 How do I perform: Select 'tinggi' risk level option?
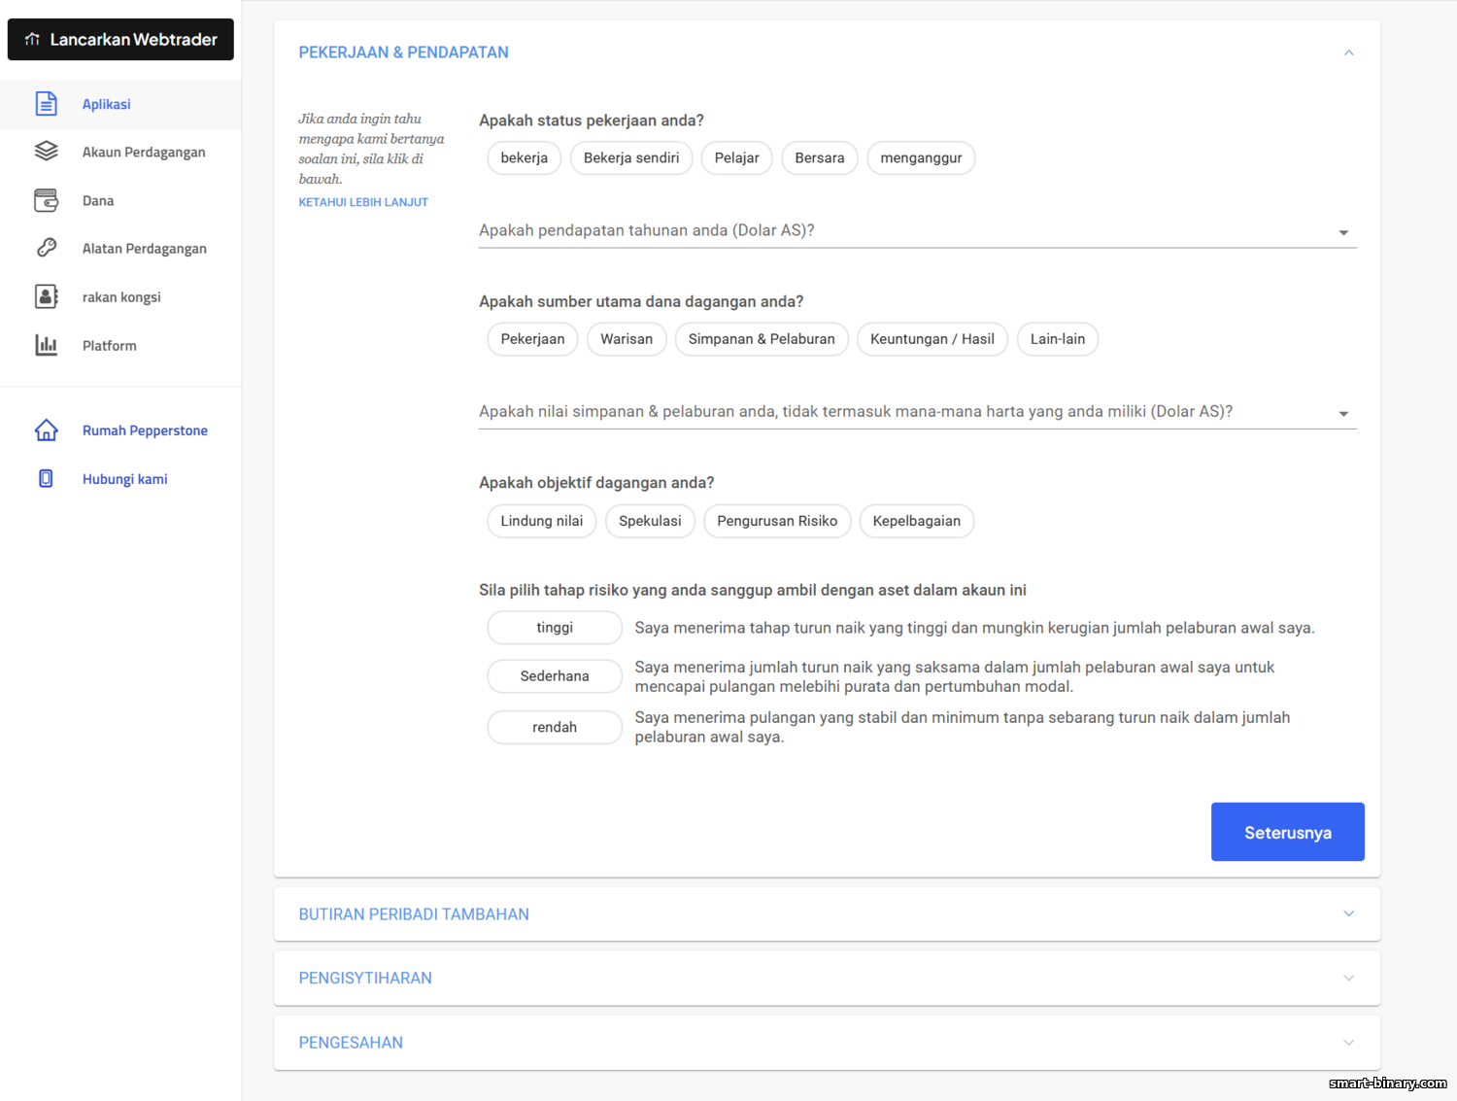click(555, 628)
